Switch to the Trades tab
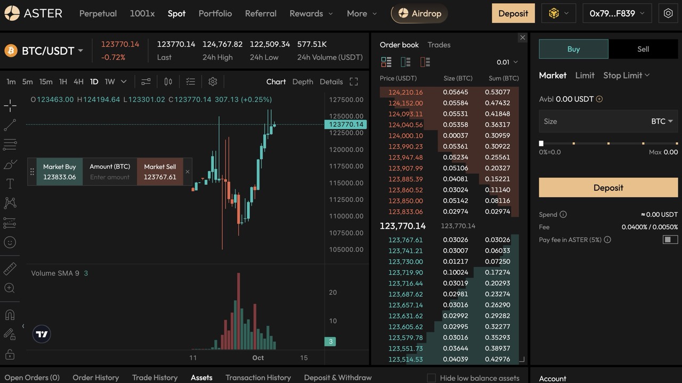Screen dimensions: 682x383 point(439,45)
